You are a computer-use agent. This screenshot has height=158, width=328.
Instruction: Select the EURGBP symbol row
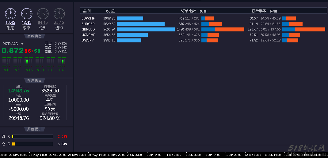203,24
